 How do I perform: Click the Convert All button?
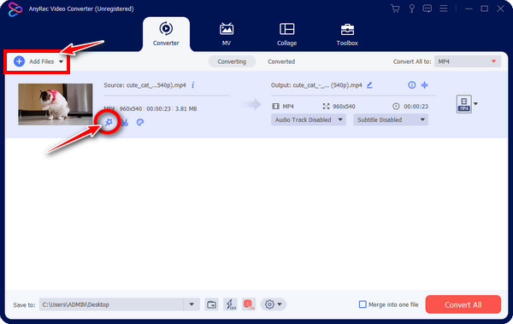[x=463, y=304]
